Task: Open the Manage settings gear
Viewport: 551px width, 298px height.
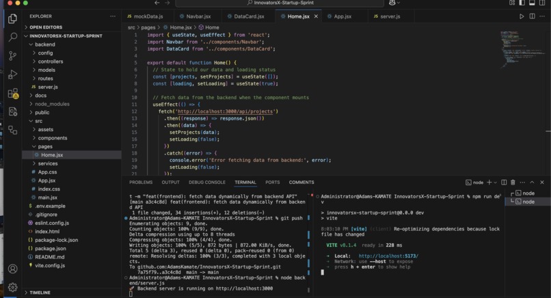Action: (x=13, y=287)
